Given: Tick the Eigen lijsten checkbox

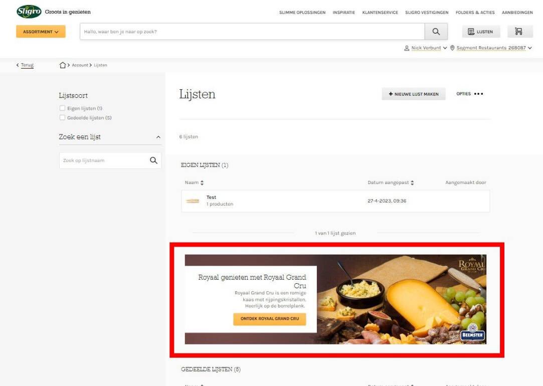Looking at the screenshot, I should coord(62,108).
